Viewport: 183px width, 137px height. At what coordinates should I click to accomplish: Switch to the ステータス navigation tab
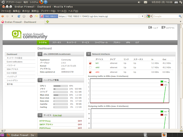point(57,43)
